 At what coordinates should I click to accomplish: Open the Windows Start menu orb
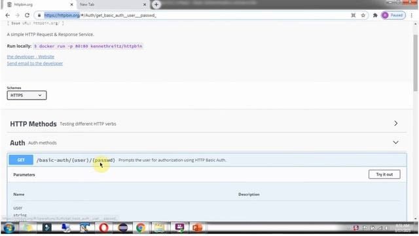(9, 228)
